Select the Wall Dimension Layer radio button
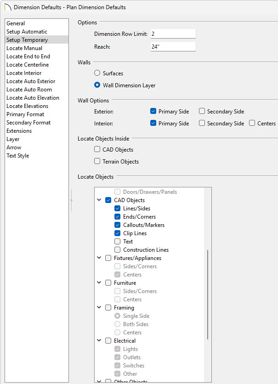 click(x=97, y=85)
